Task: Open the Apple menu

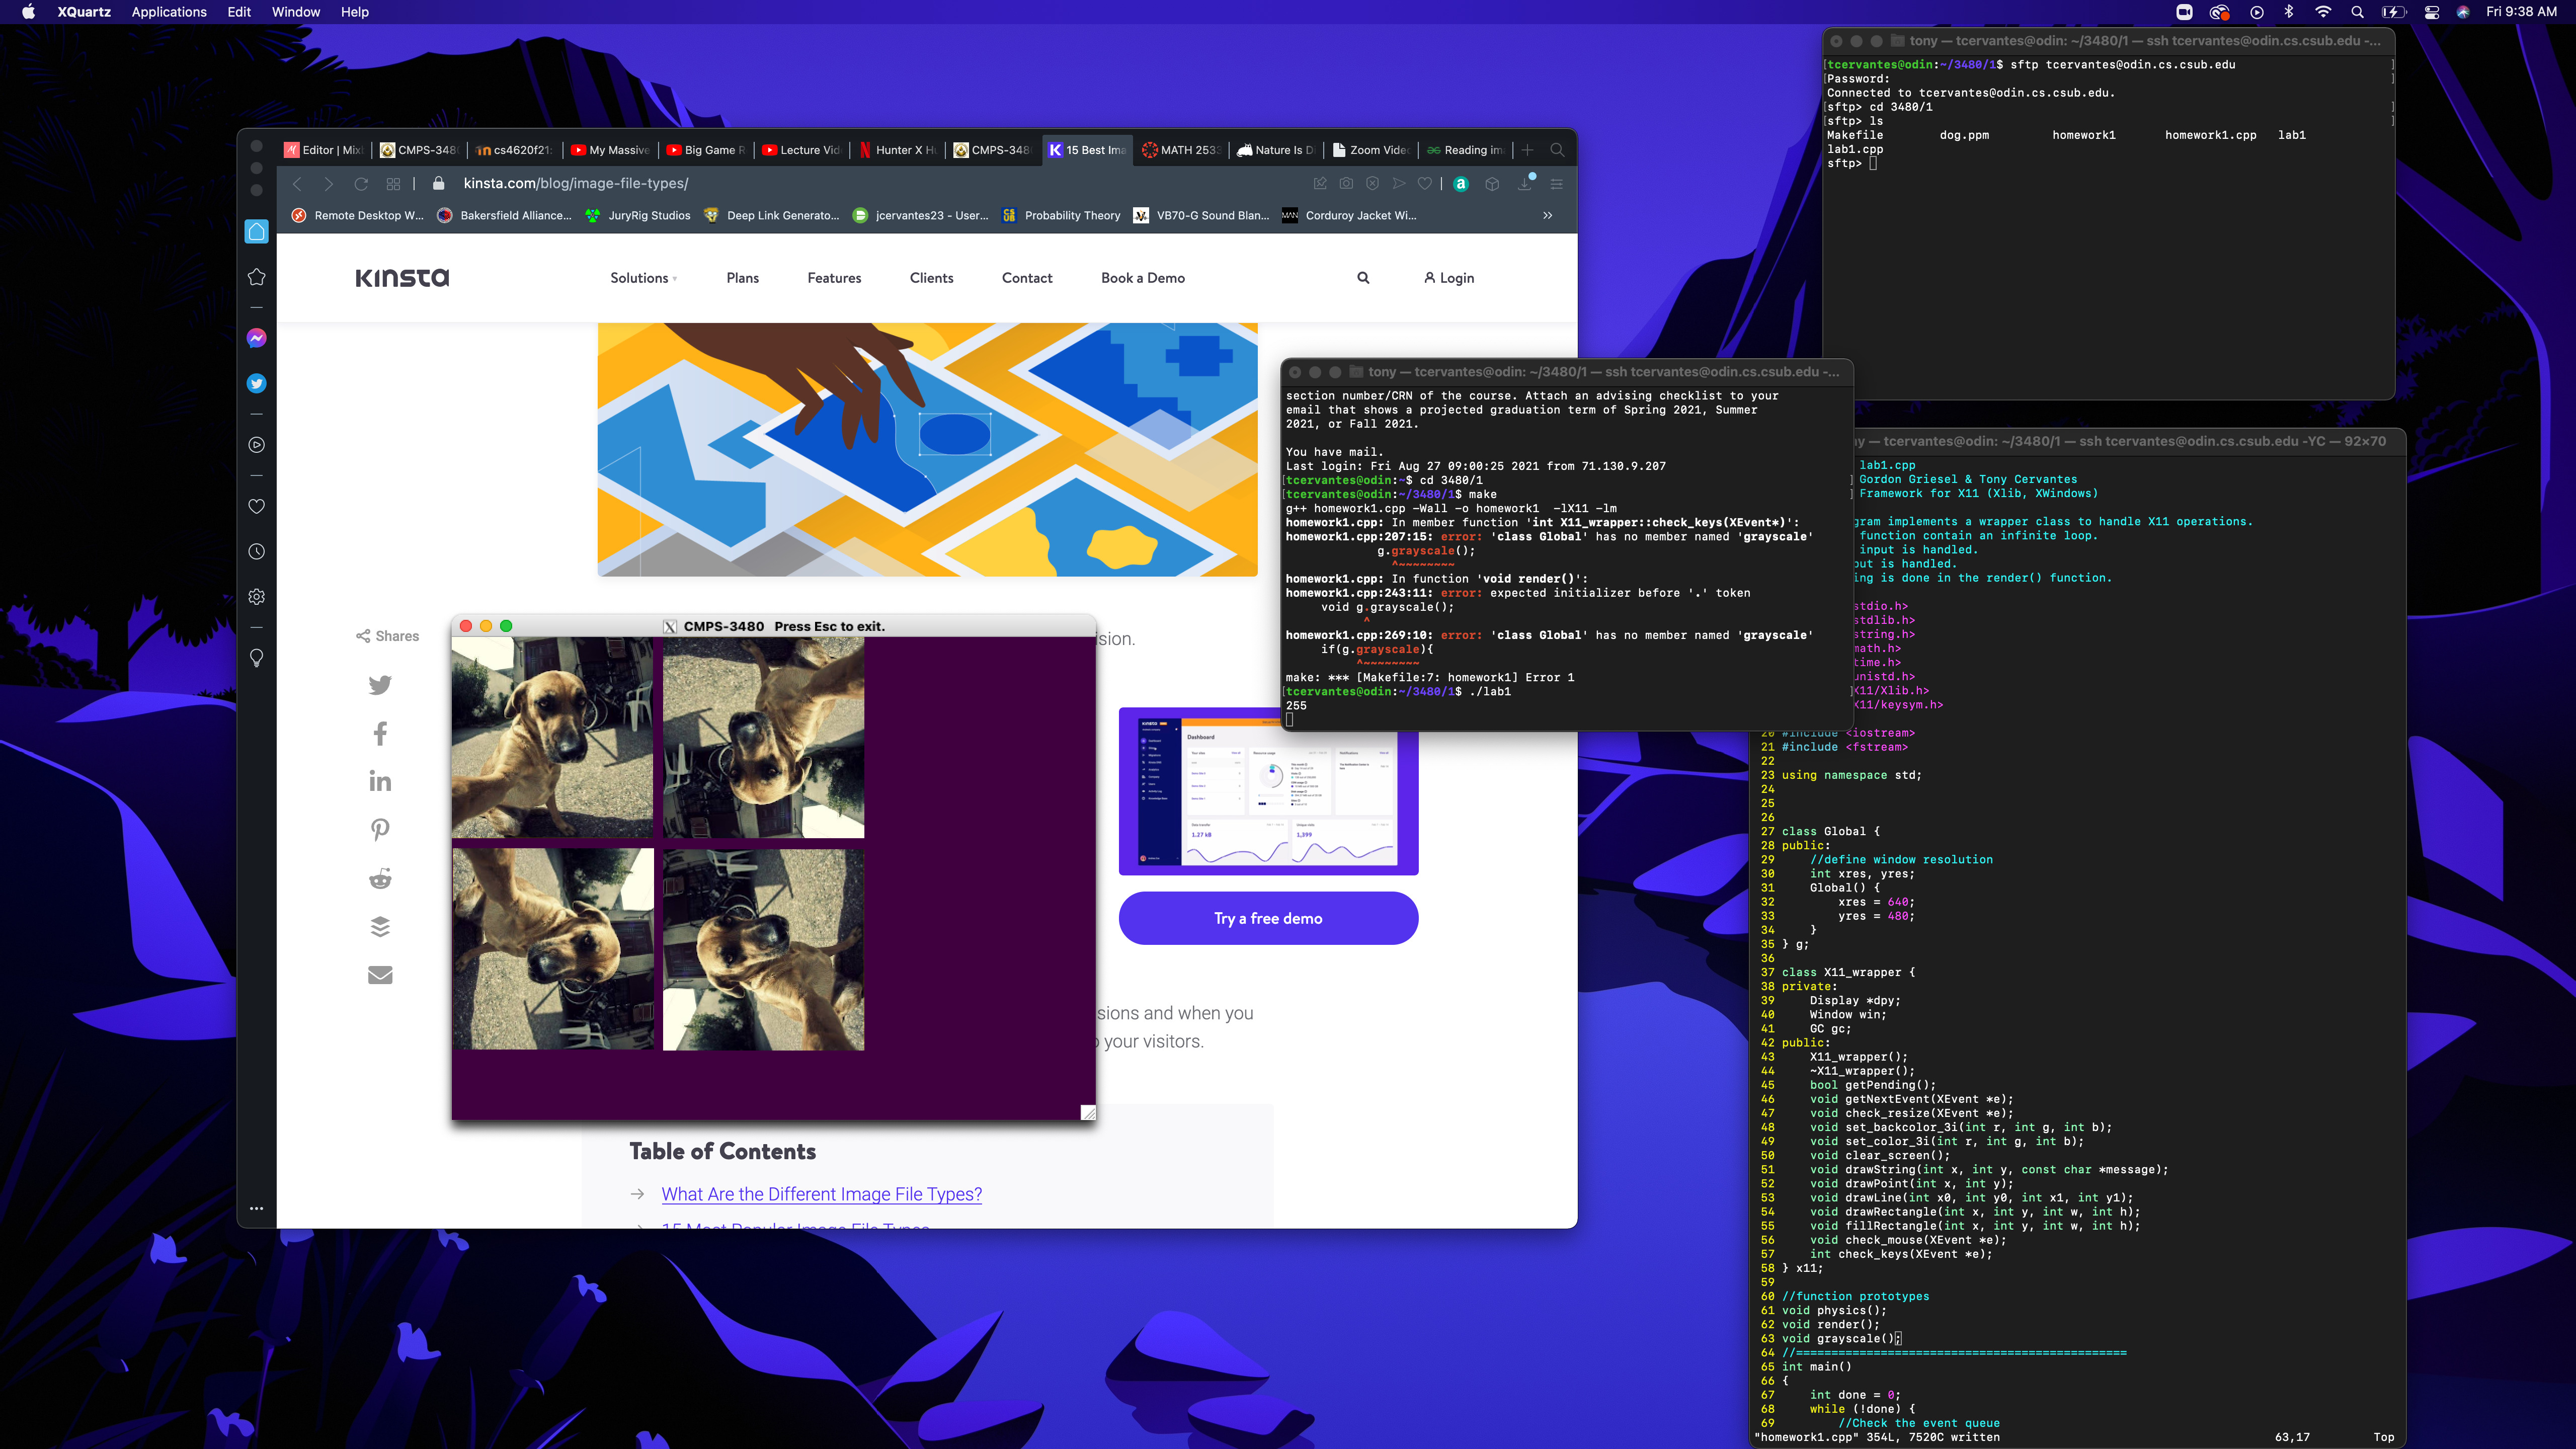Action: click(x=28, y=12)
